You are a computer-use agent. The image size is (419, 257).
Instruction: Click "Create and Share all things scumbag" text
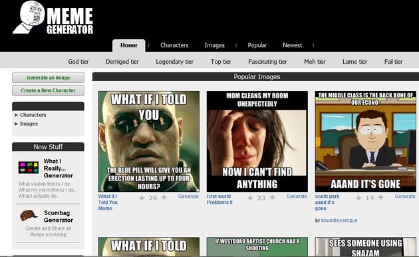[x=49, y=231]
